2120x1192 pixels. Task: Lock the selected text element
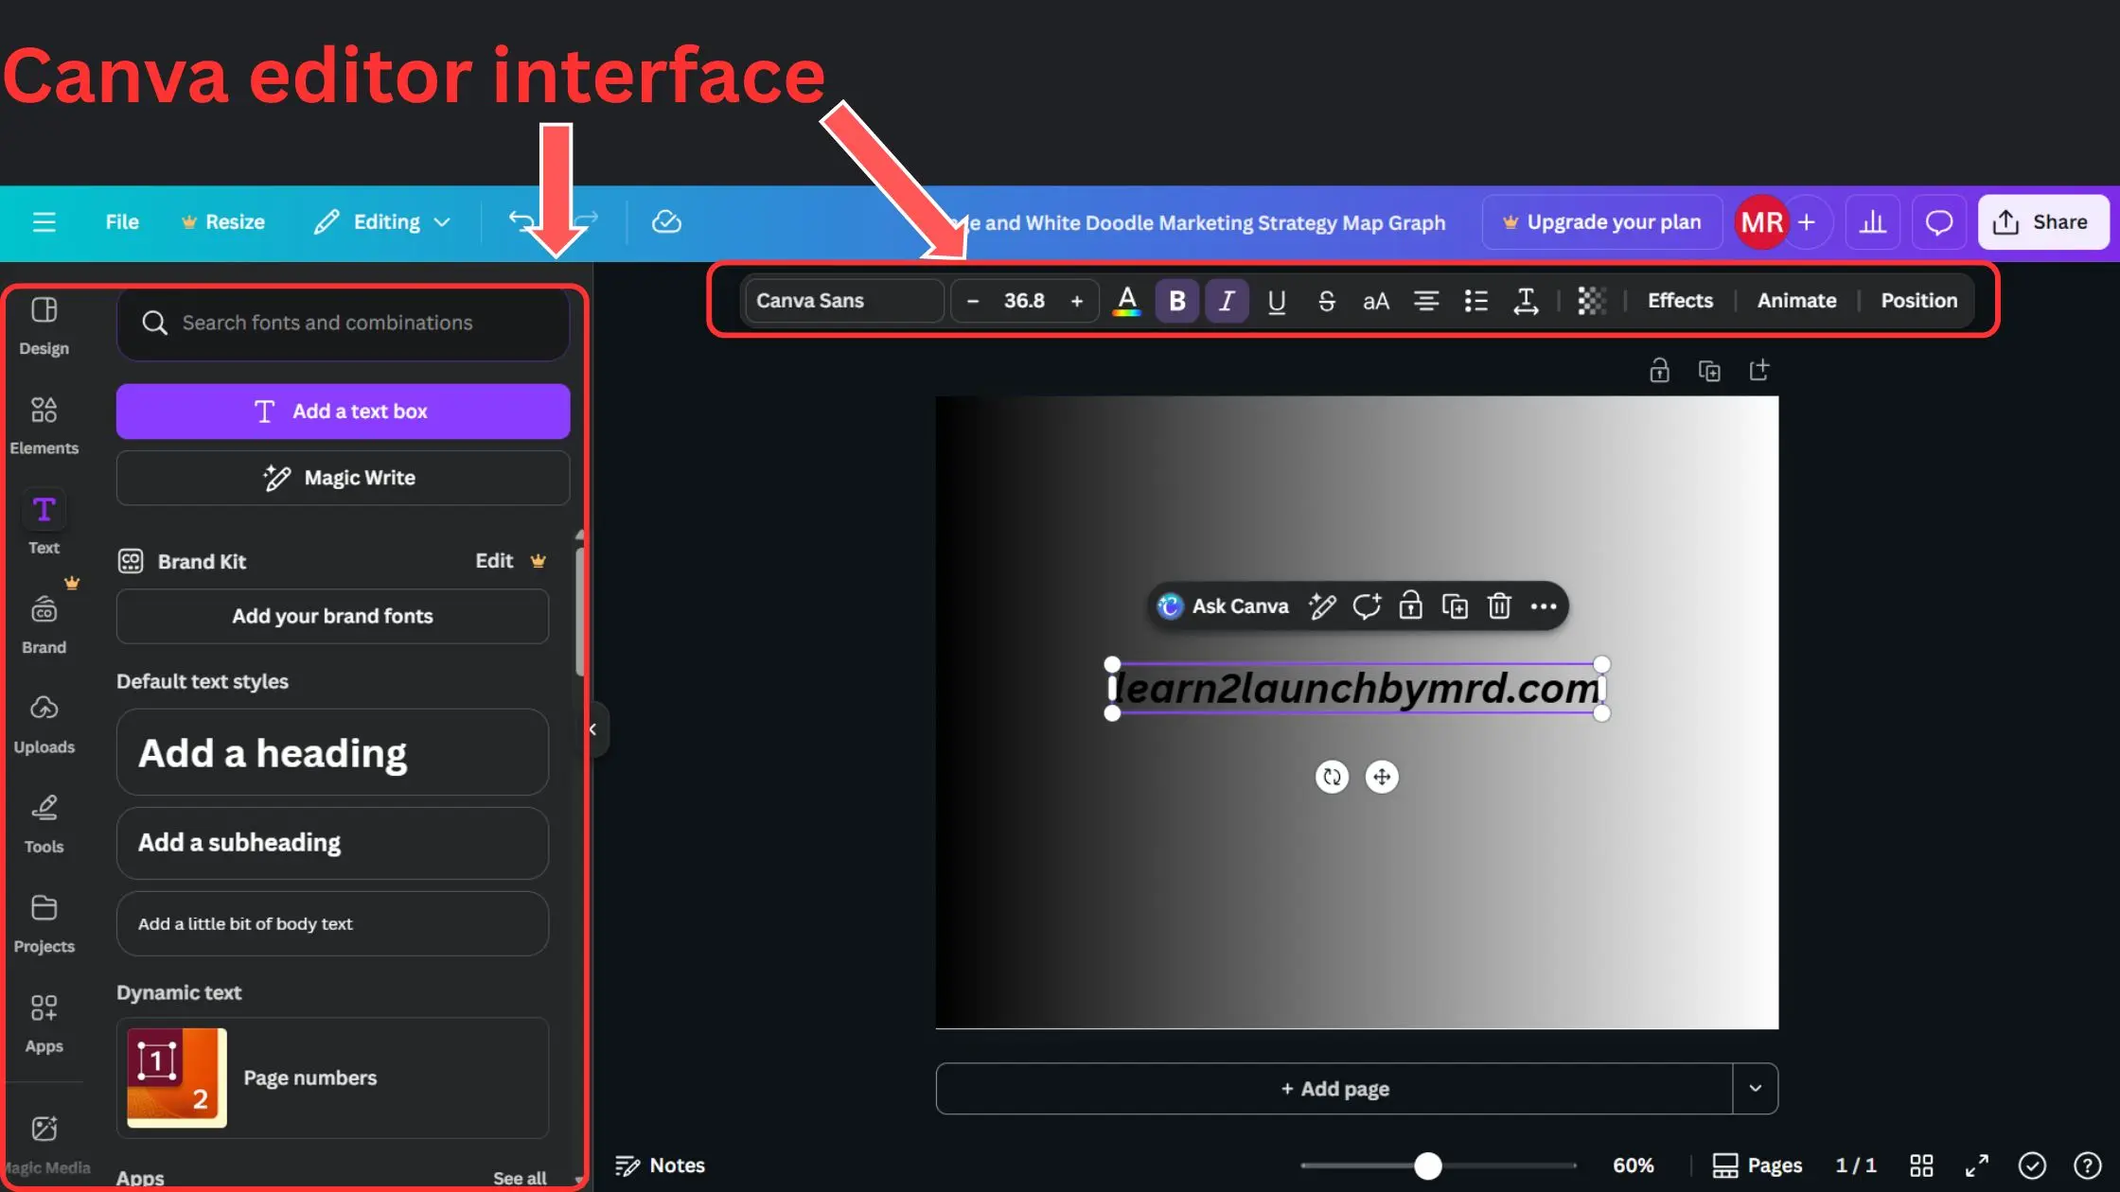[x=1410, y=605]
